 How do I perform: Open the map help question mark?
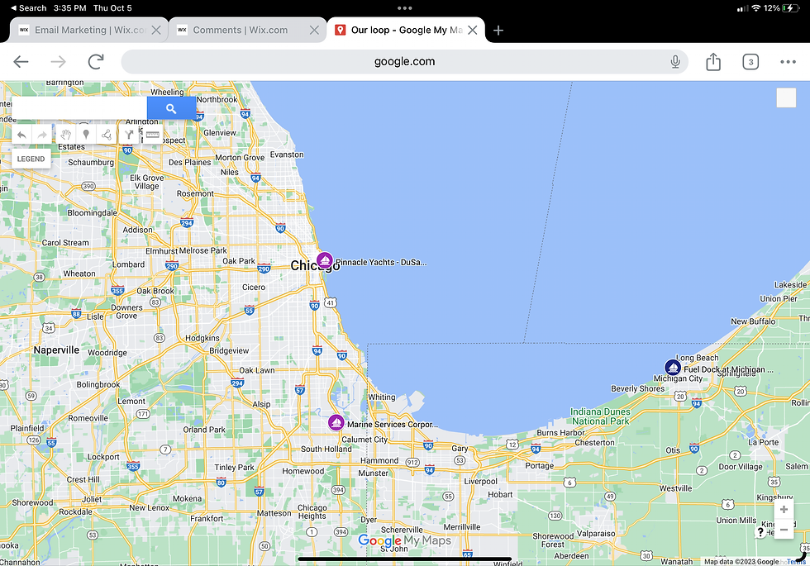(x=760, y=532)
